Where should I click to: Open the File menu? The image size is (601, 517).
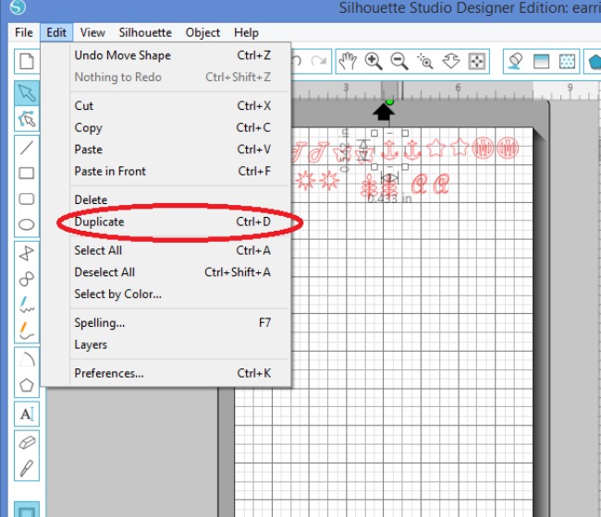click(x=24, y=32)
